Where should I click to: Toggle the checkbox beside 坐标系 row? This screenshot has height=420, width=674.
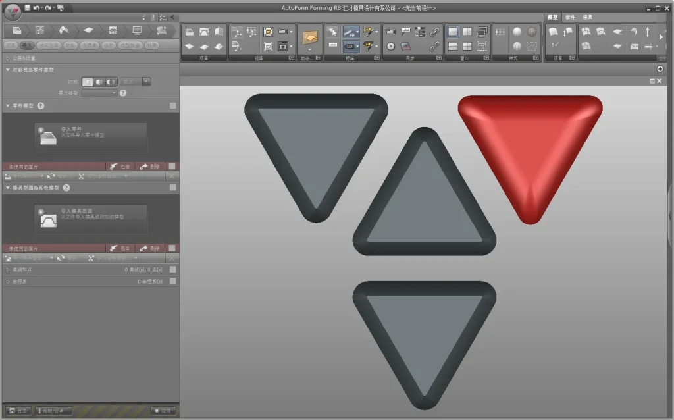(x=172, y=281)
